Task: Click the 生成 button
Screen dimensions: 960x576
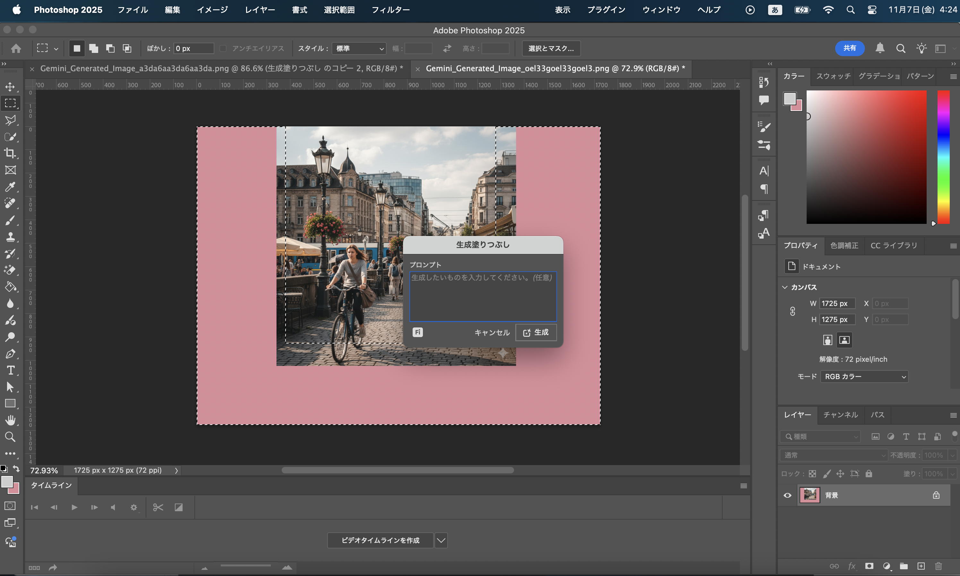Action: [536, 332]
